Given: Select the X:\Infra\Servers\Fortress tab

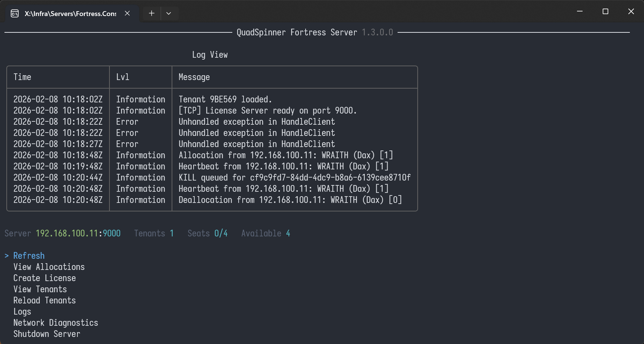Looking at the screenshot, I should [70, 14].
